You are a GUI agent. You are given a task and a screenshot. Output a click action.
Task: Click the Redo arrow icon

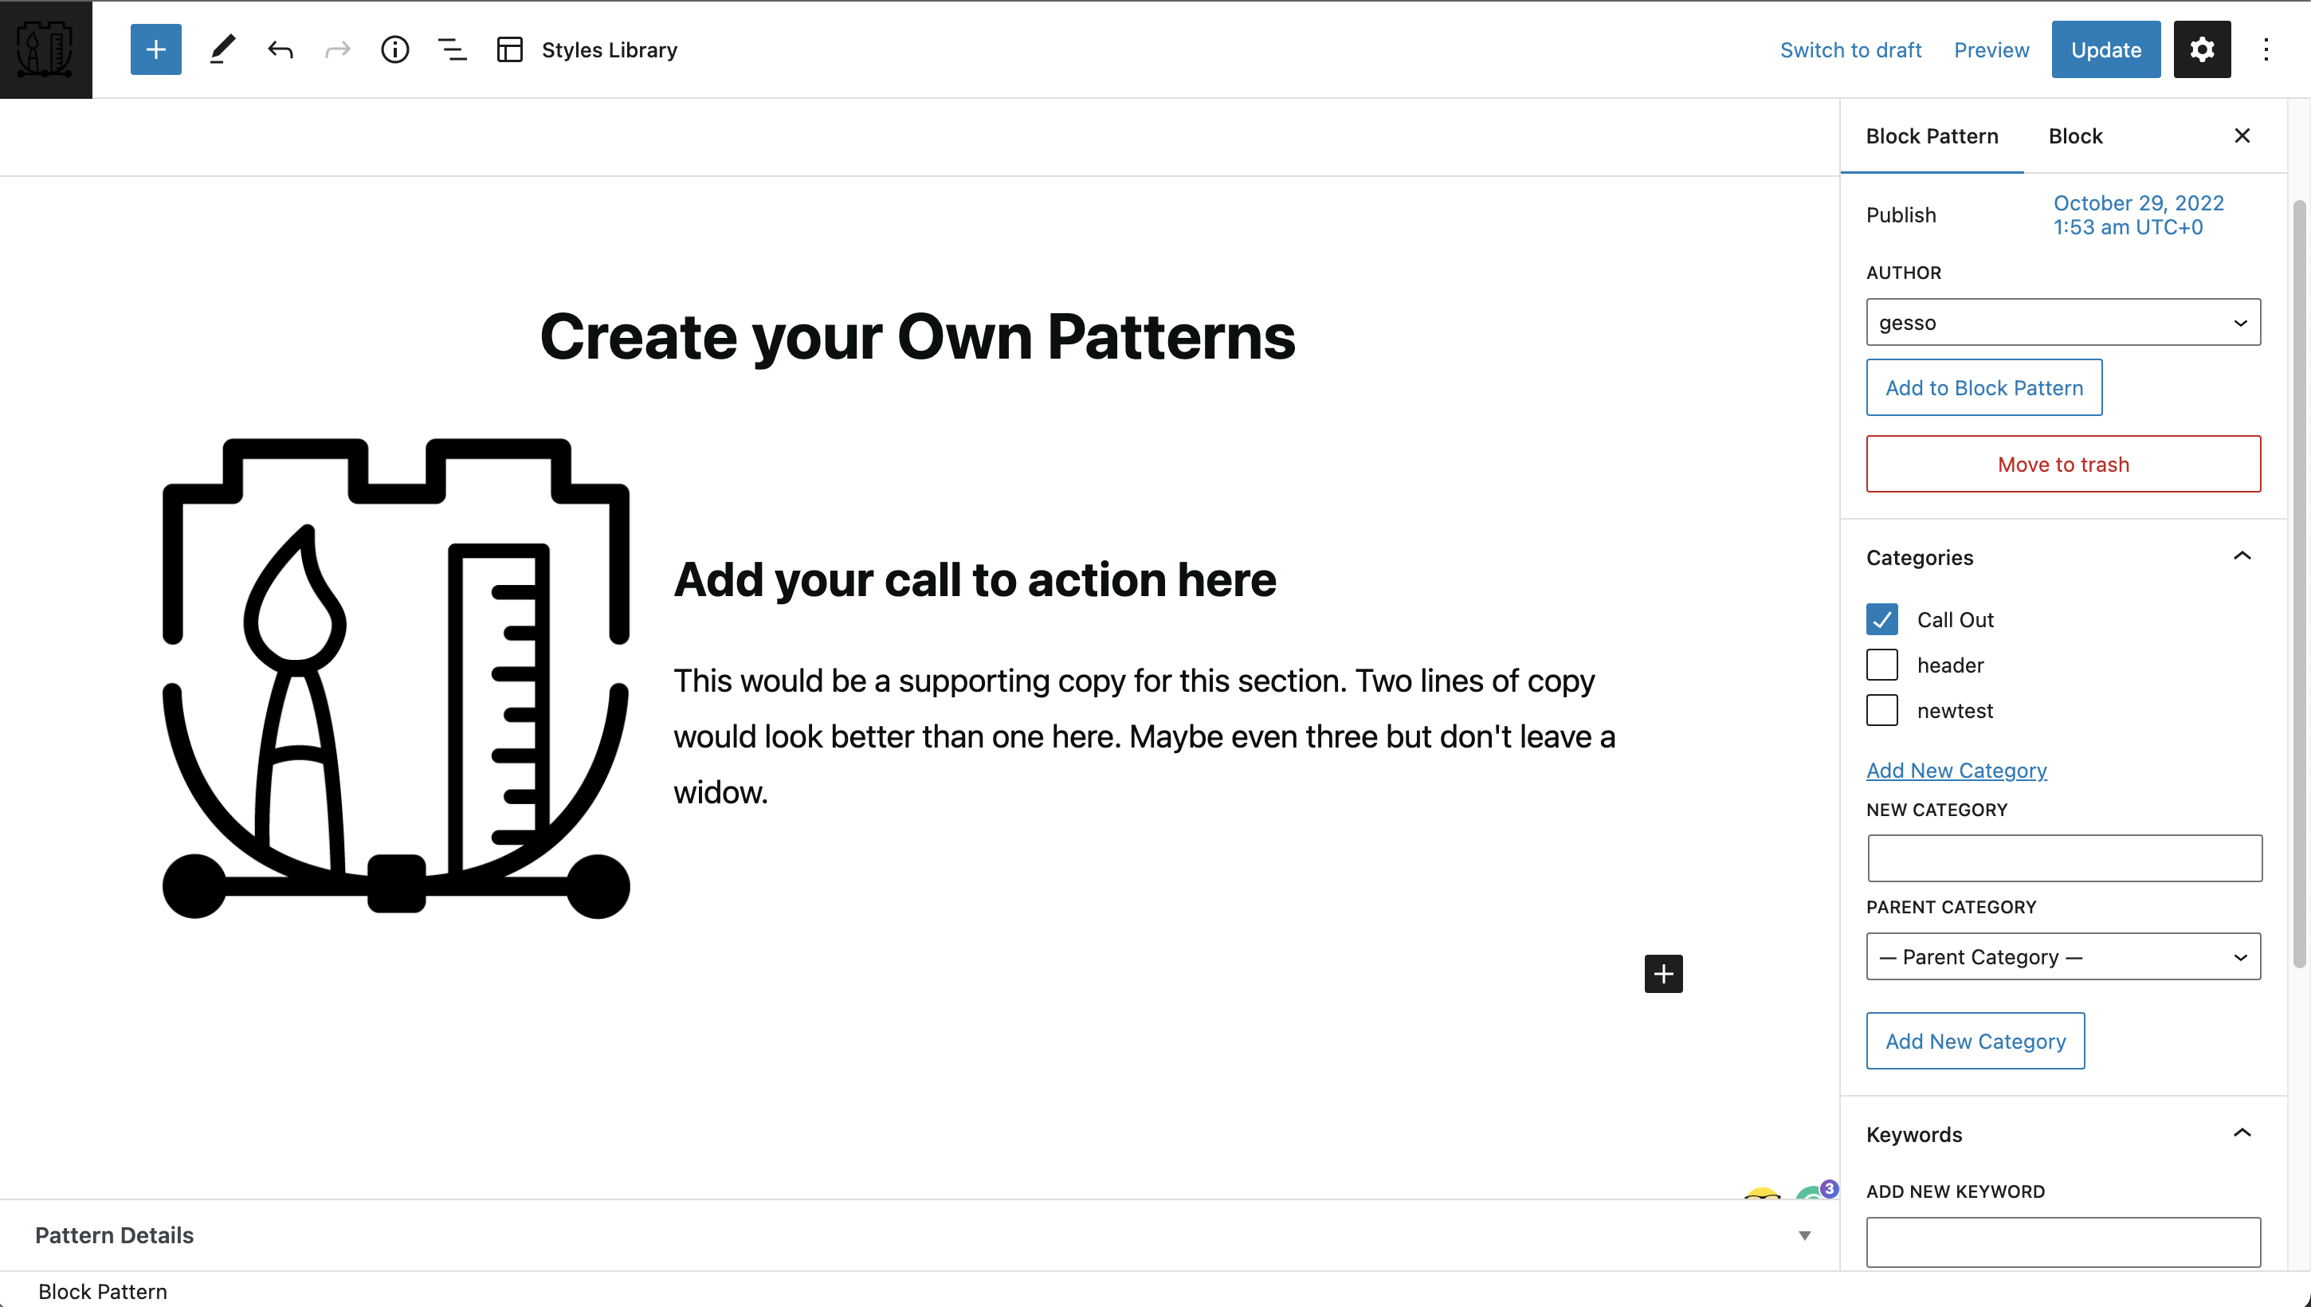tap(337, 49)
